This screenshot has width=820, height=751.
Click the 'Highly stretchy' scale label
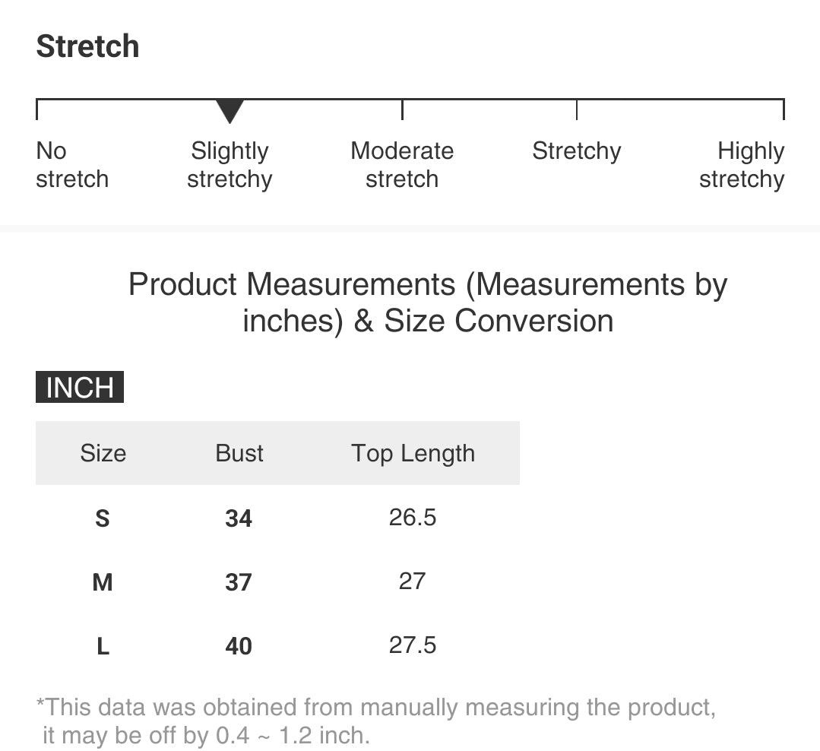(742, 165)
